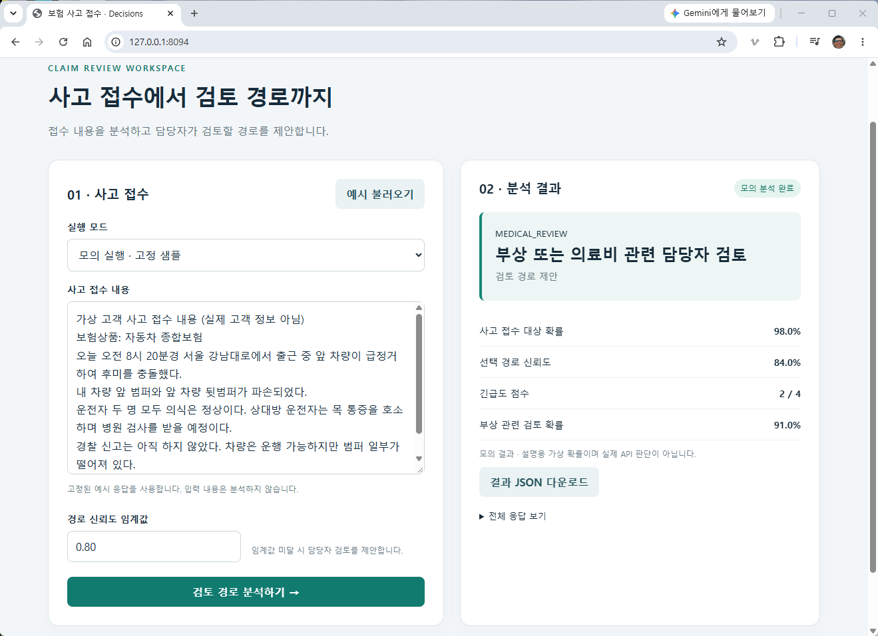The width and height of the screenshot is (878, 636).
Task: Click the 91.0% value
Action: click(x=787, y=425)
